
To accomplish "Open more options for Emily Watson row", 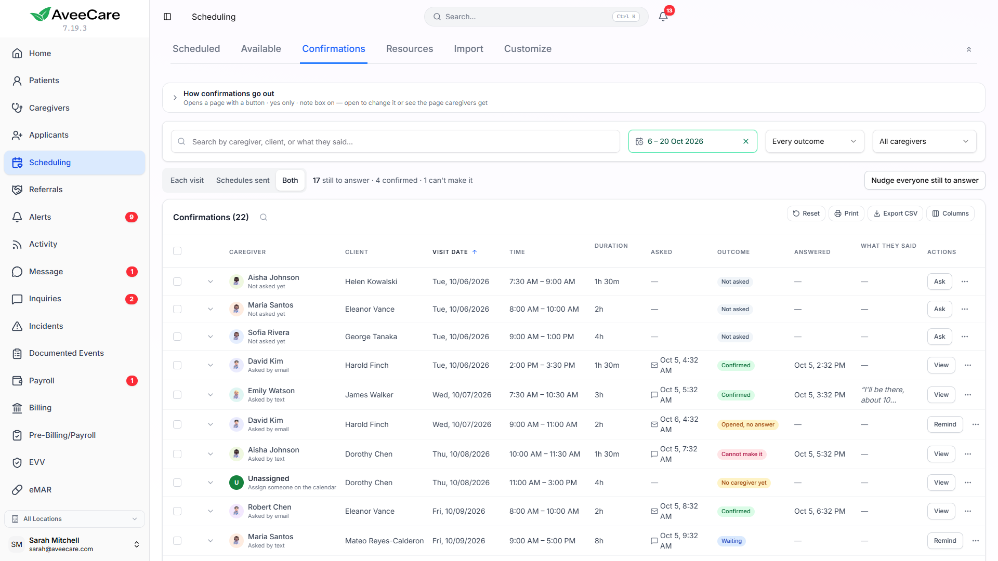I will click(x=968, y=395).
